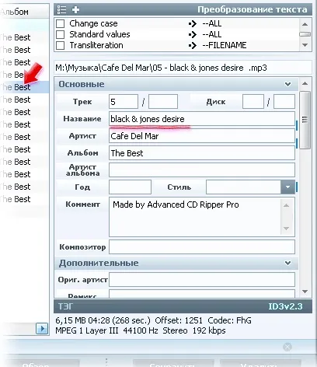The width and height of the screenshot is (317, 367).
Task: Click the ID3v2.3 tag version label
Action: 285,306
